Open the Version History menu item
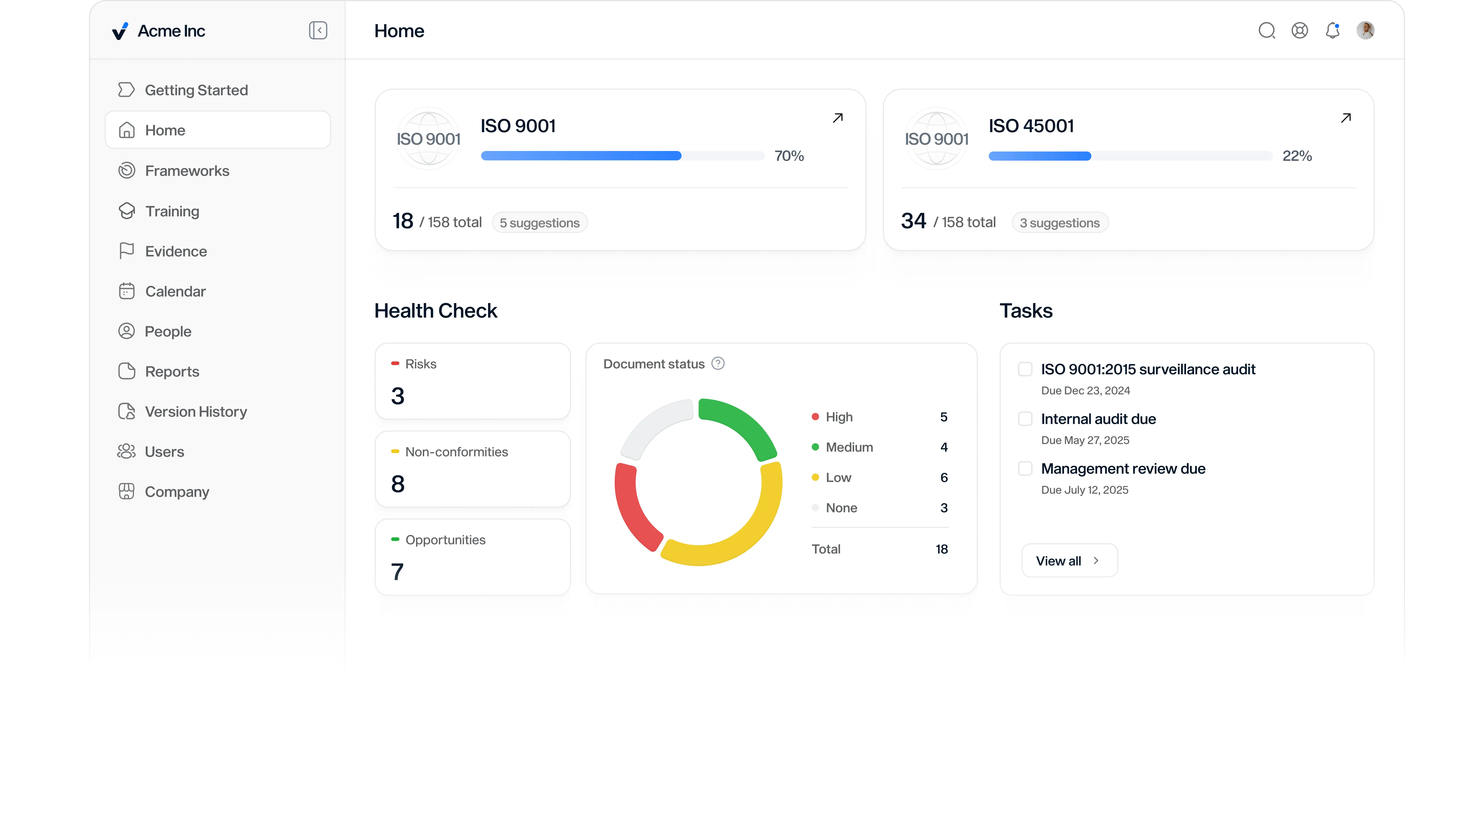This screenshot has width=1470, height=818. coord(195,412)
